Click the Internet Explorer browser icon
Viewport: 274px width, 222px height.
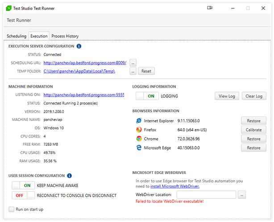click(139, 121)
